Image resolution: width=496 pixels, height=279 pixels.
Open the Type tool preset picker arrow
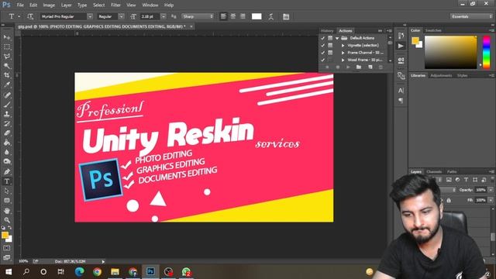pos(19,16)
